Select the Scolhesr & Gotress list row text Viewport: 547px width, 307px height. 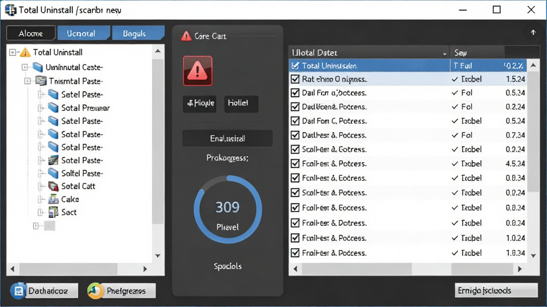point(334,149)
